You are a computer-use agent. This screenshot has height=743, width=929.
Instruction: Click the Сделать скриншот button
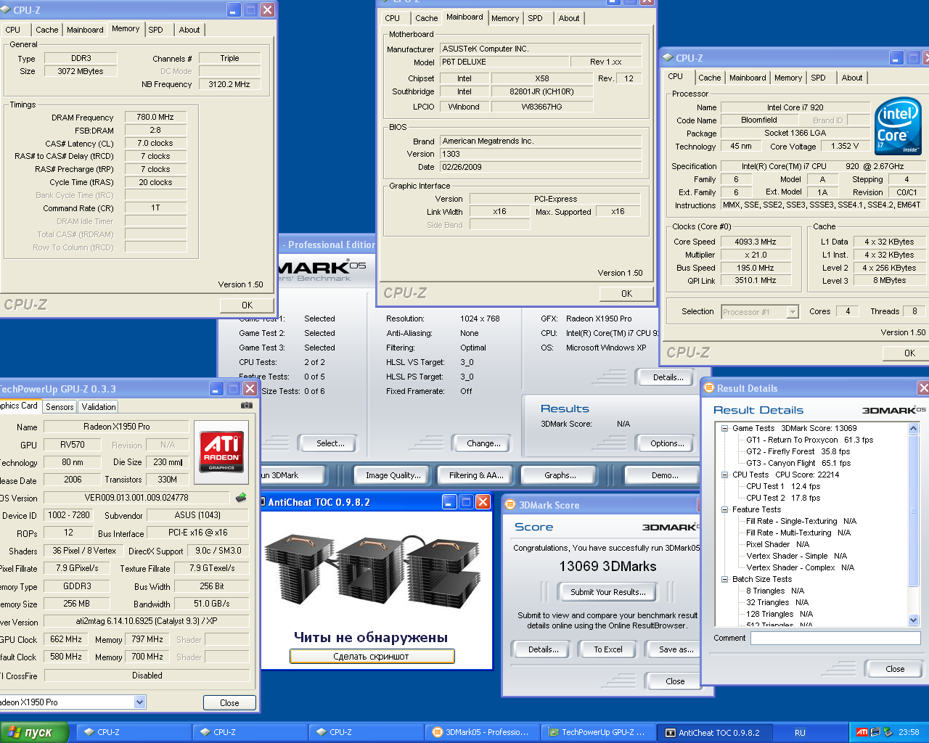372,657
